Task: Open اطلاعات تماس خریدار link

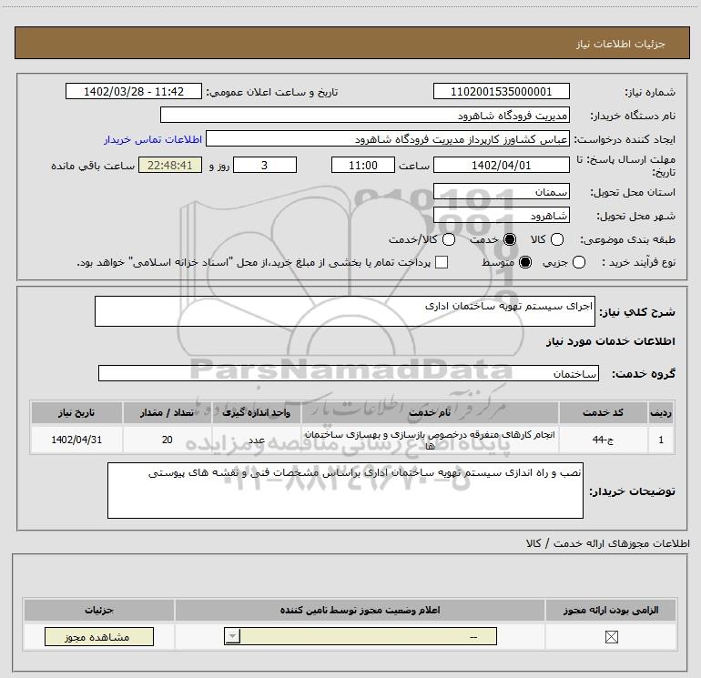Action: (x=153, y=139)
